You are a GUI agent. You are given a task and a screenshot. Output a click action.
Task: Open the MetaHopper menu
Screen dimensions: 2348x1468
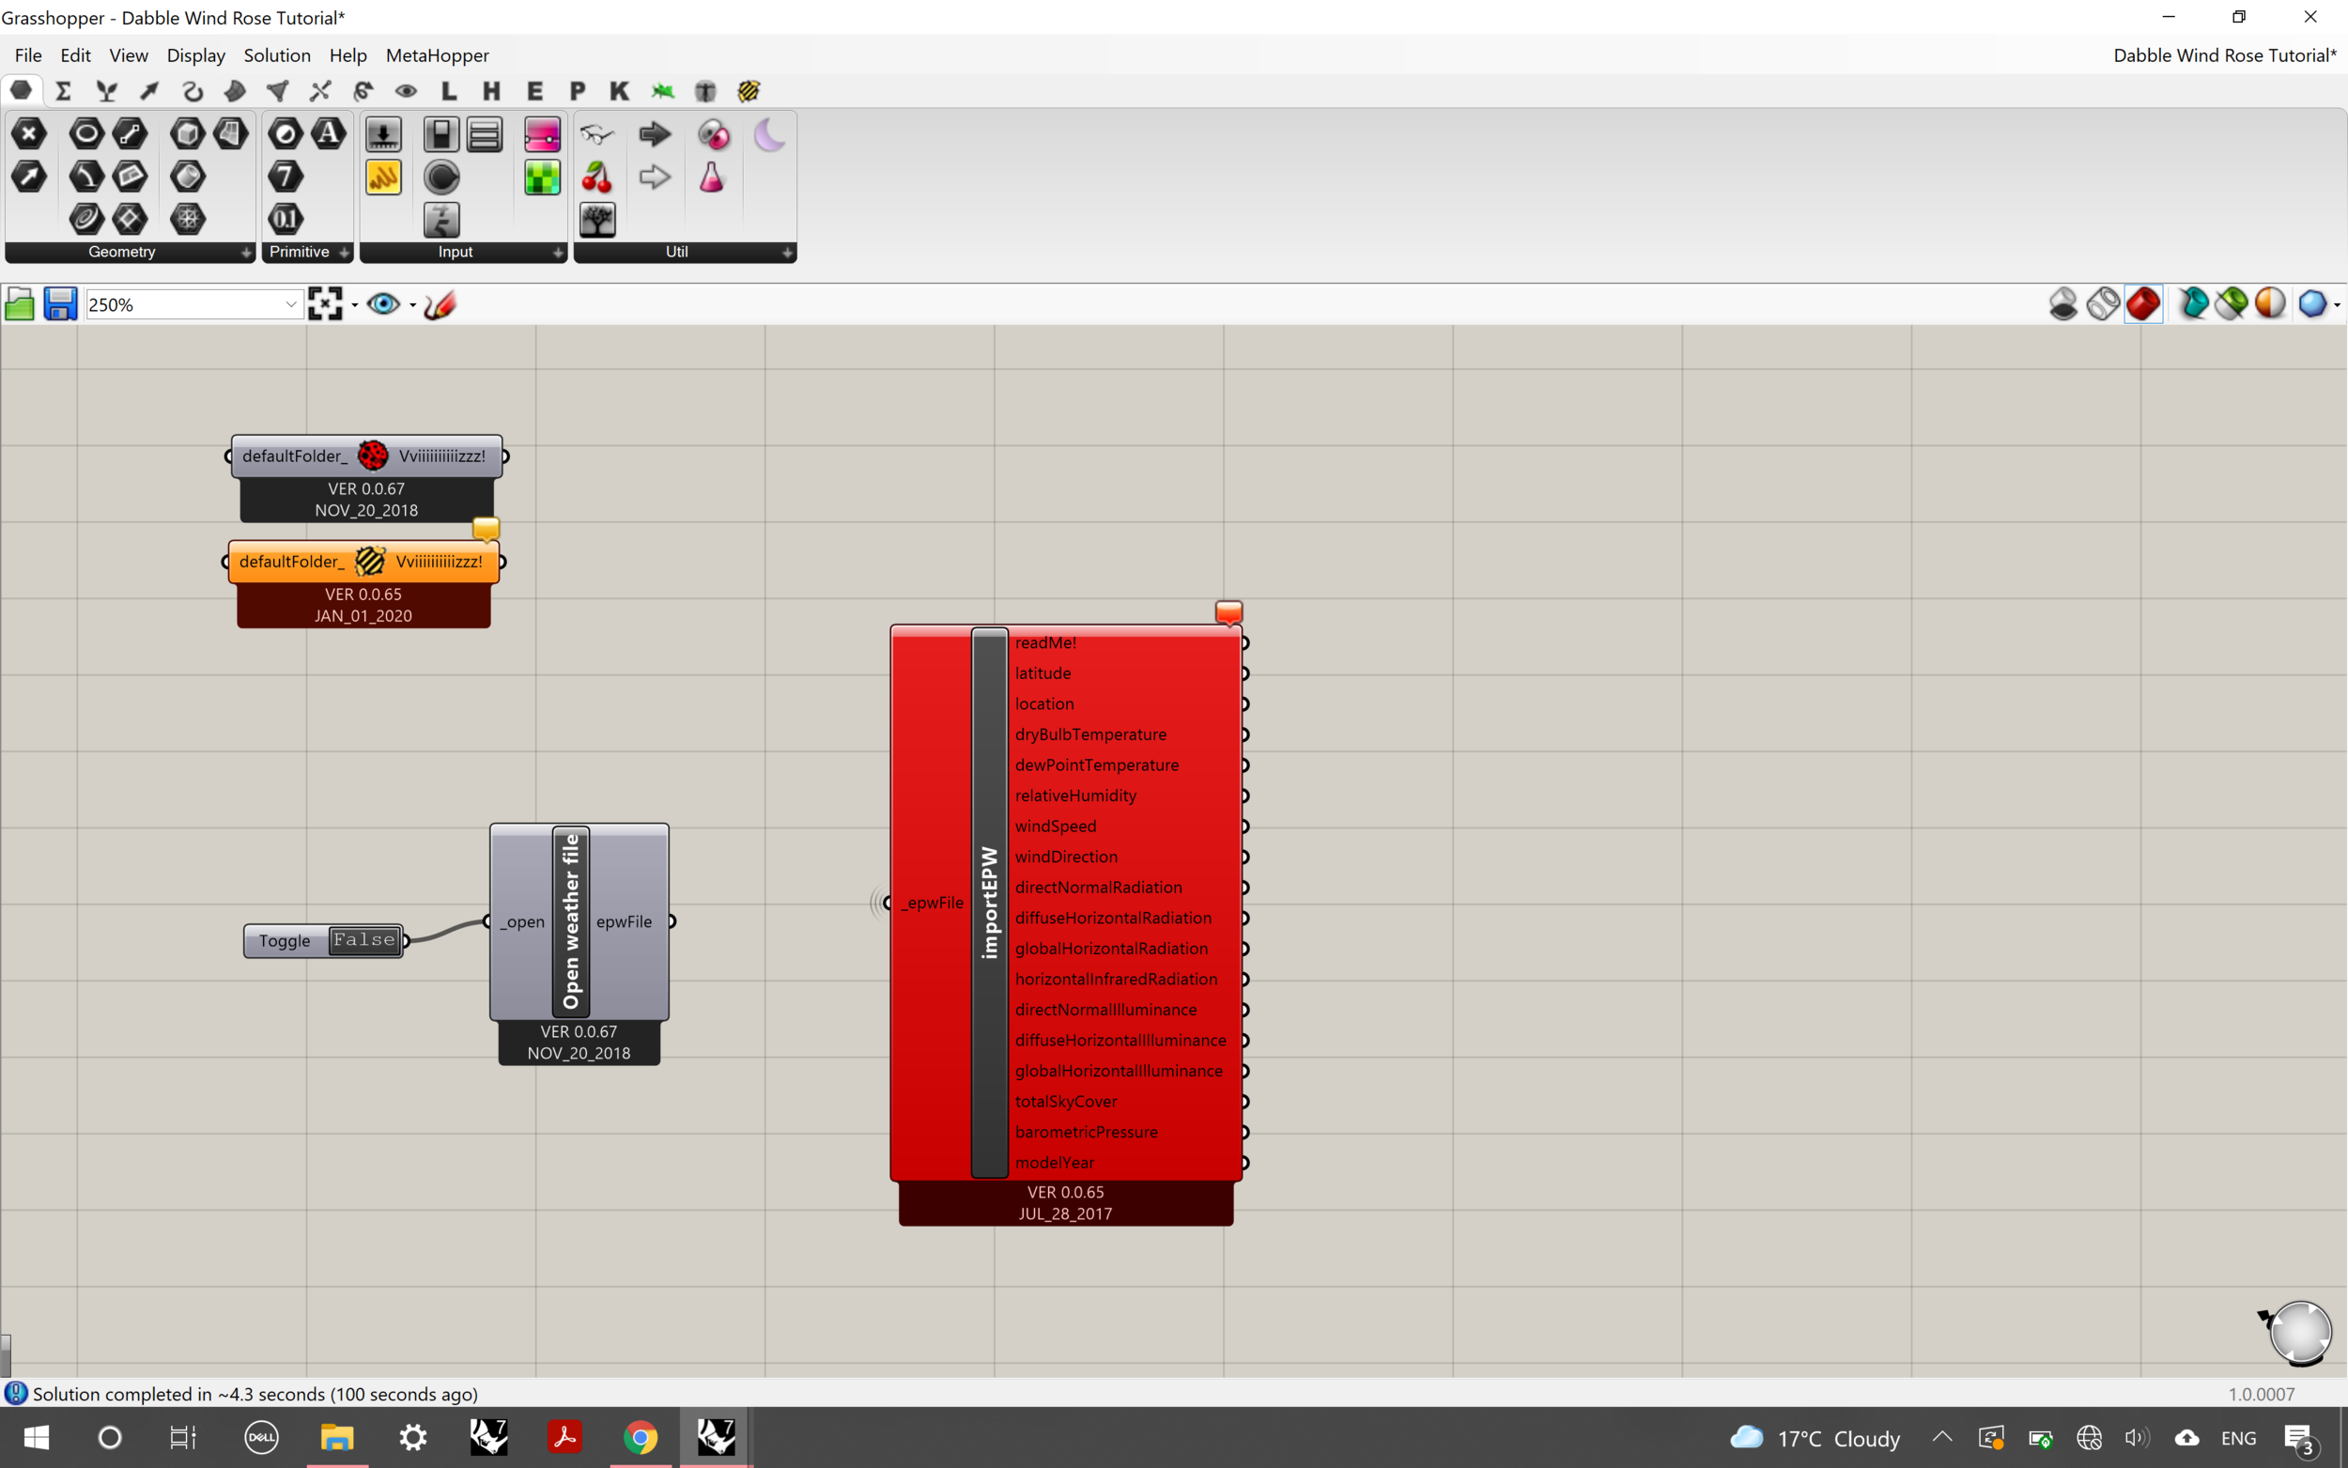437,55
